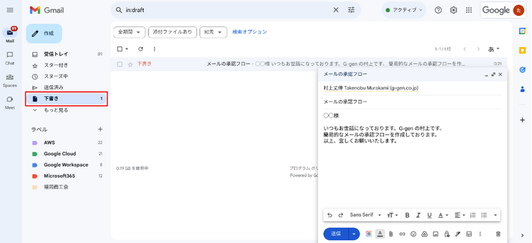This screenshot has height=243, width=532.
Task: Redo the edit in the compose toolbar
Action: pos(340,215)
